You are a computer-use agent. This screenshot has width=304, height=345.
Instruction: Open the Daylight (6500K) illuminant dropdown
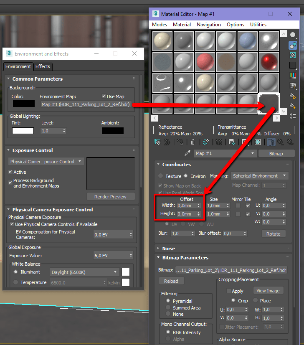[x=84, y=272]
